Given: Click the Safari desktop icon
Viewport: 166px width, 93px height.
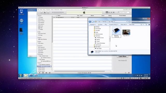Looking at the screenshot, I should (22, 21).
